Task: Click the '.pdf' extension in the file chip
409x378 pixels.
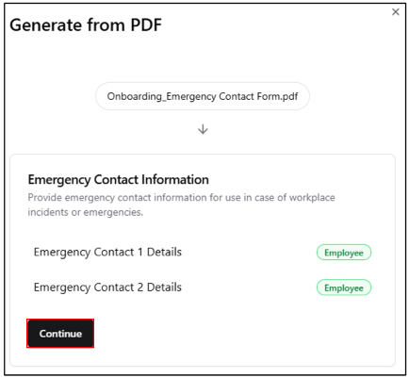Action: [x=287, y=96]
